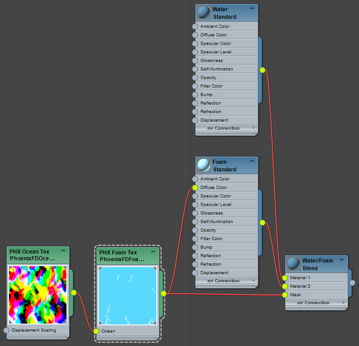Click the Ocean label on PHX Foam Tex

point(108,331)
